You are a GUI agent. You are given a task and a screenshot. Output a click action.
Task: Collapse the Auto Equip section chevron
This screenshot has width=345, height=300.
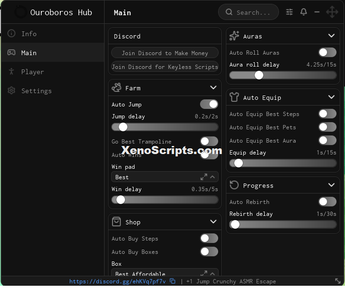(x=331, y=97)
